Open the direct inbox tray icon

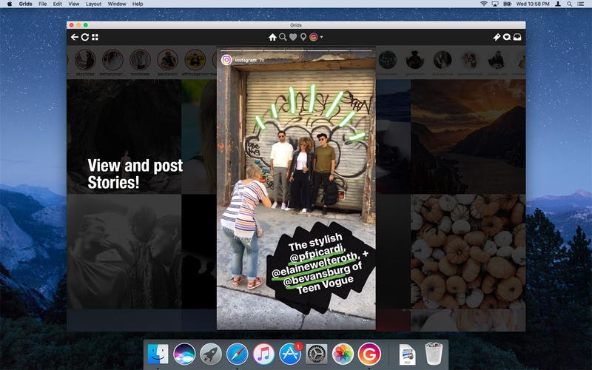(517, 37)
